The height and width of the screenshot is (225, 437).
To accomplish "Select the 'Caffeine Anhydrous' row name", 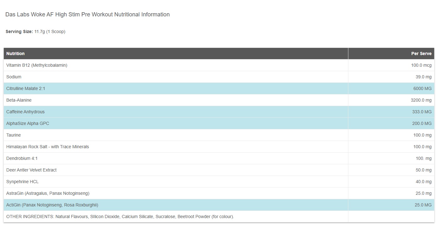I will [x=25, y=112].
